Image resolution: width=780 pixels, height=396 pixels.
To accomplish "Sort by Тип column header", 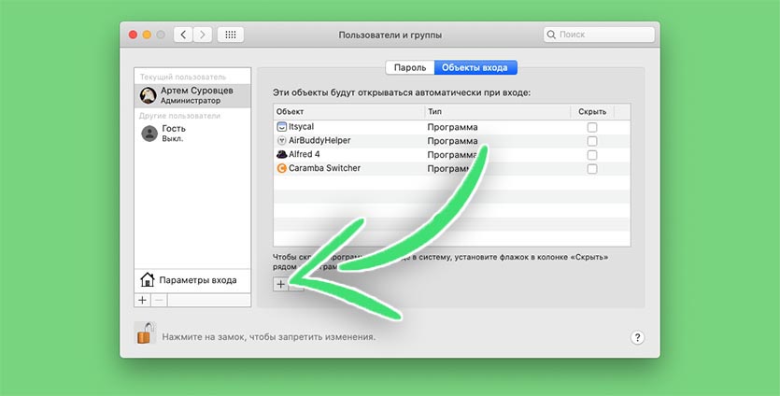I will pyautogui.click(x=498, y=112).
